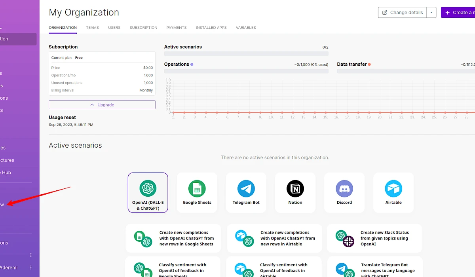
Task: Click the Unused operations row label
Action: tap(67, 83)
